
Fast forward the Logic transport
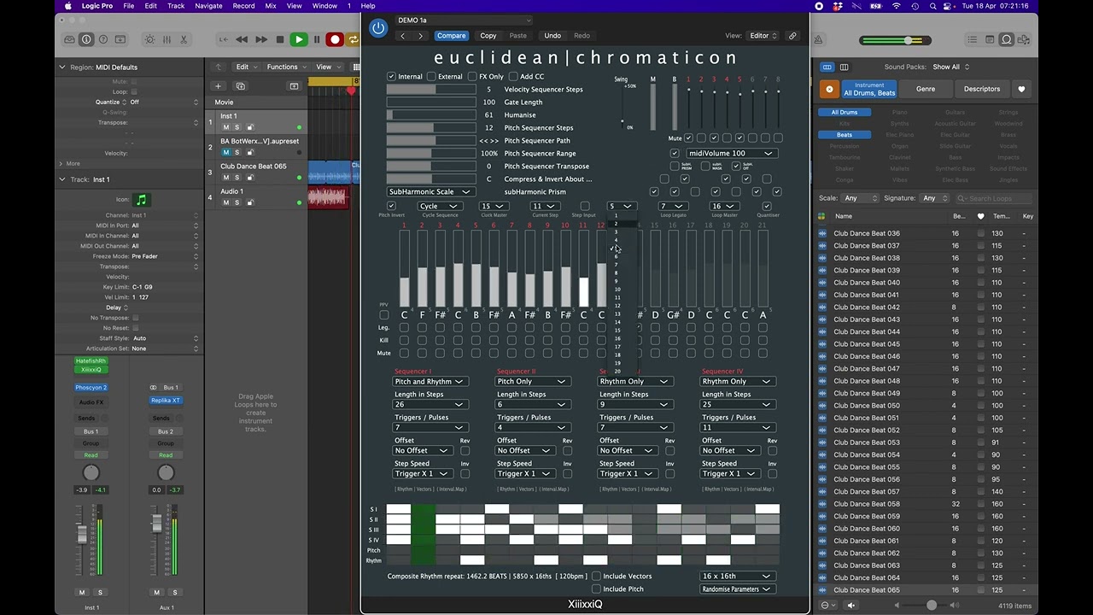pyautogui.click(x=260, y=39)
